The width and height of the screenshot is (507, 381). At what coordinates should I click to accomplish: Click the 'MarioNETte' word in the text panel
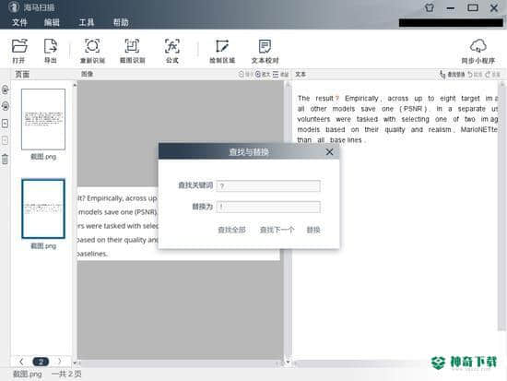(479, 129)
